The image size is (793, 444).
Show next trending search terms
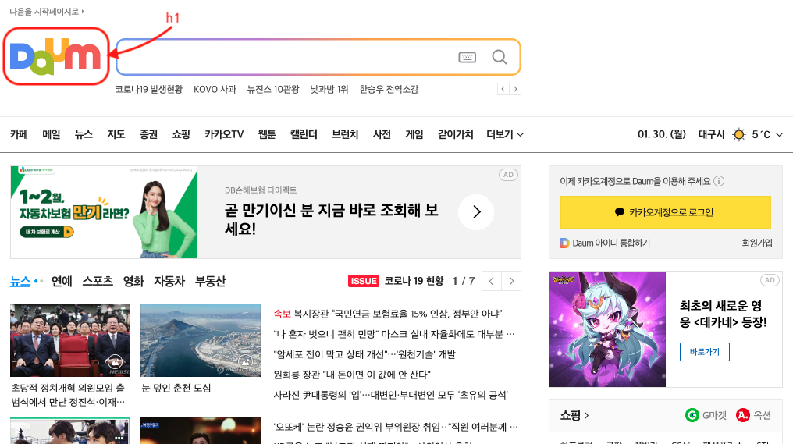tap(515, 89)
